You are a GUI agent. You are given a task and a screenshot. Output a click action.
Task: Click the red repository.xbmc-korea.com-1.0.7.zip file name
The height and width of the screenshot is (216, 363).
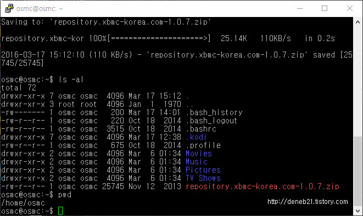(x=263, y=186)
